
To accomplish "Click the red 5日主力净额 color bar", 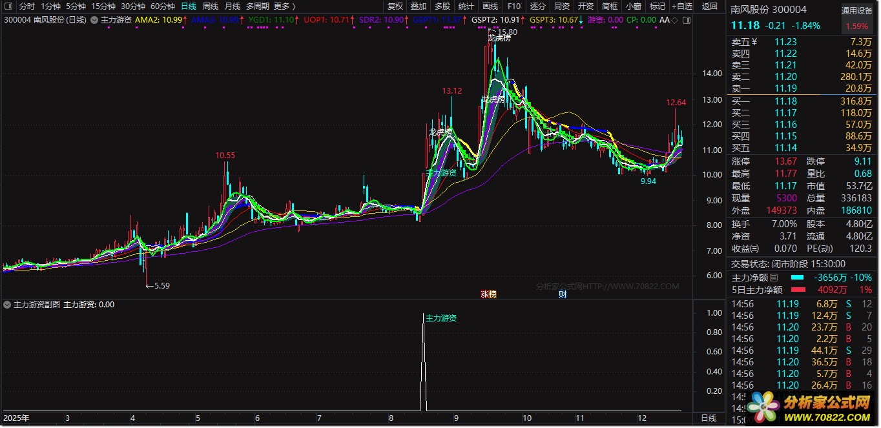I will [x=797, y=290].
